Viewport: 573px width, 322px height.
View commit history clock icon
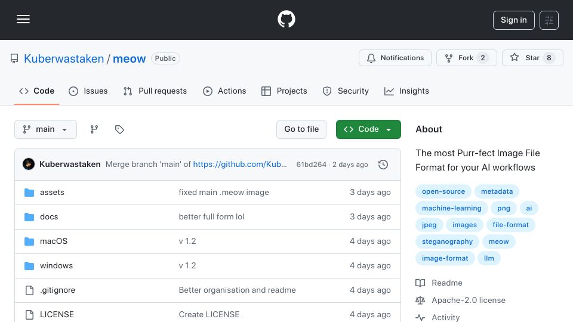click(x=383, y=165)
